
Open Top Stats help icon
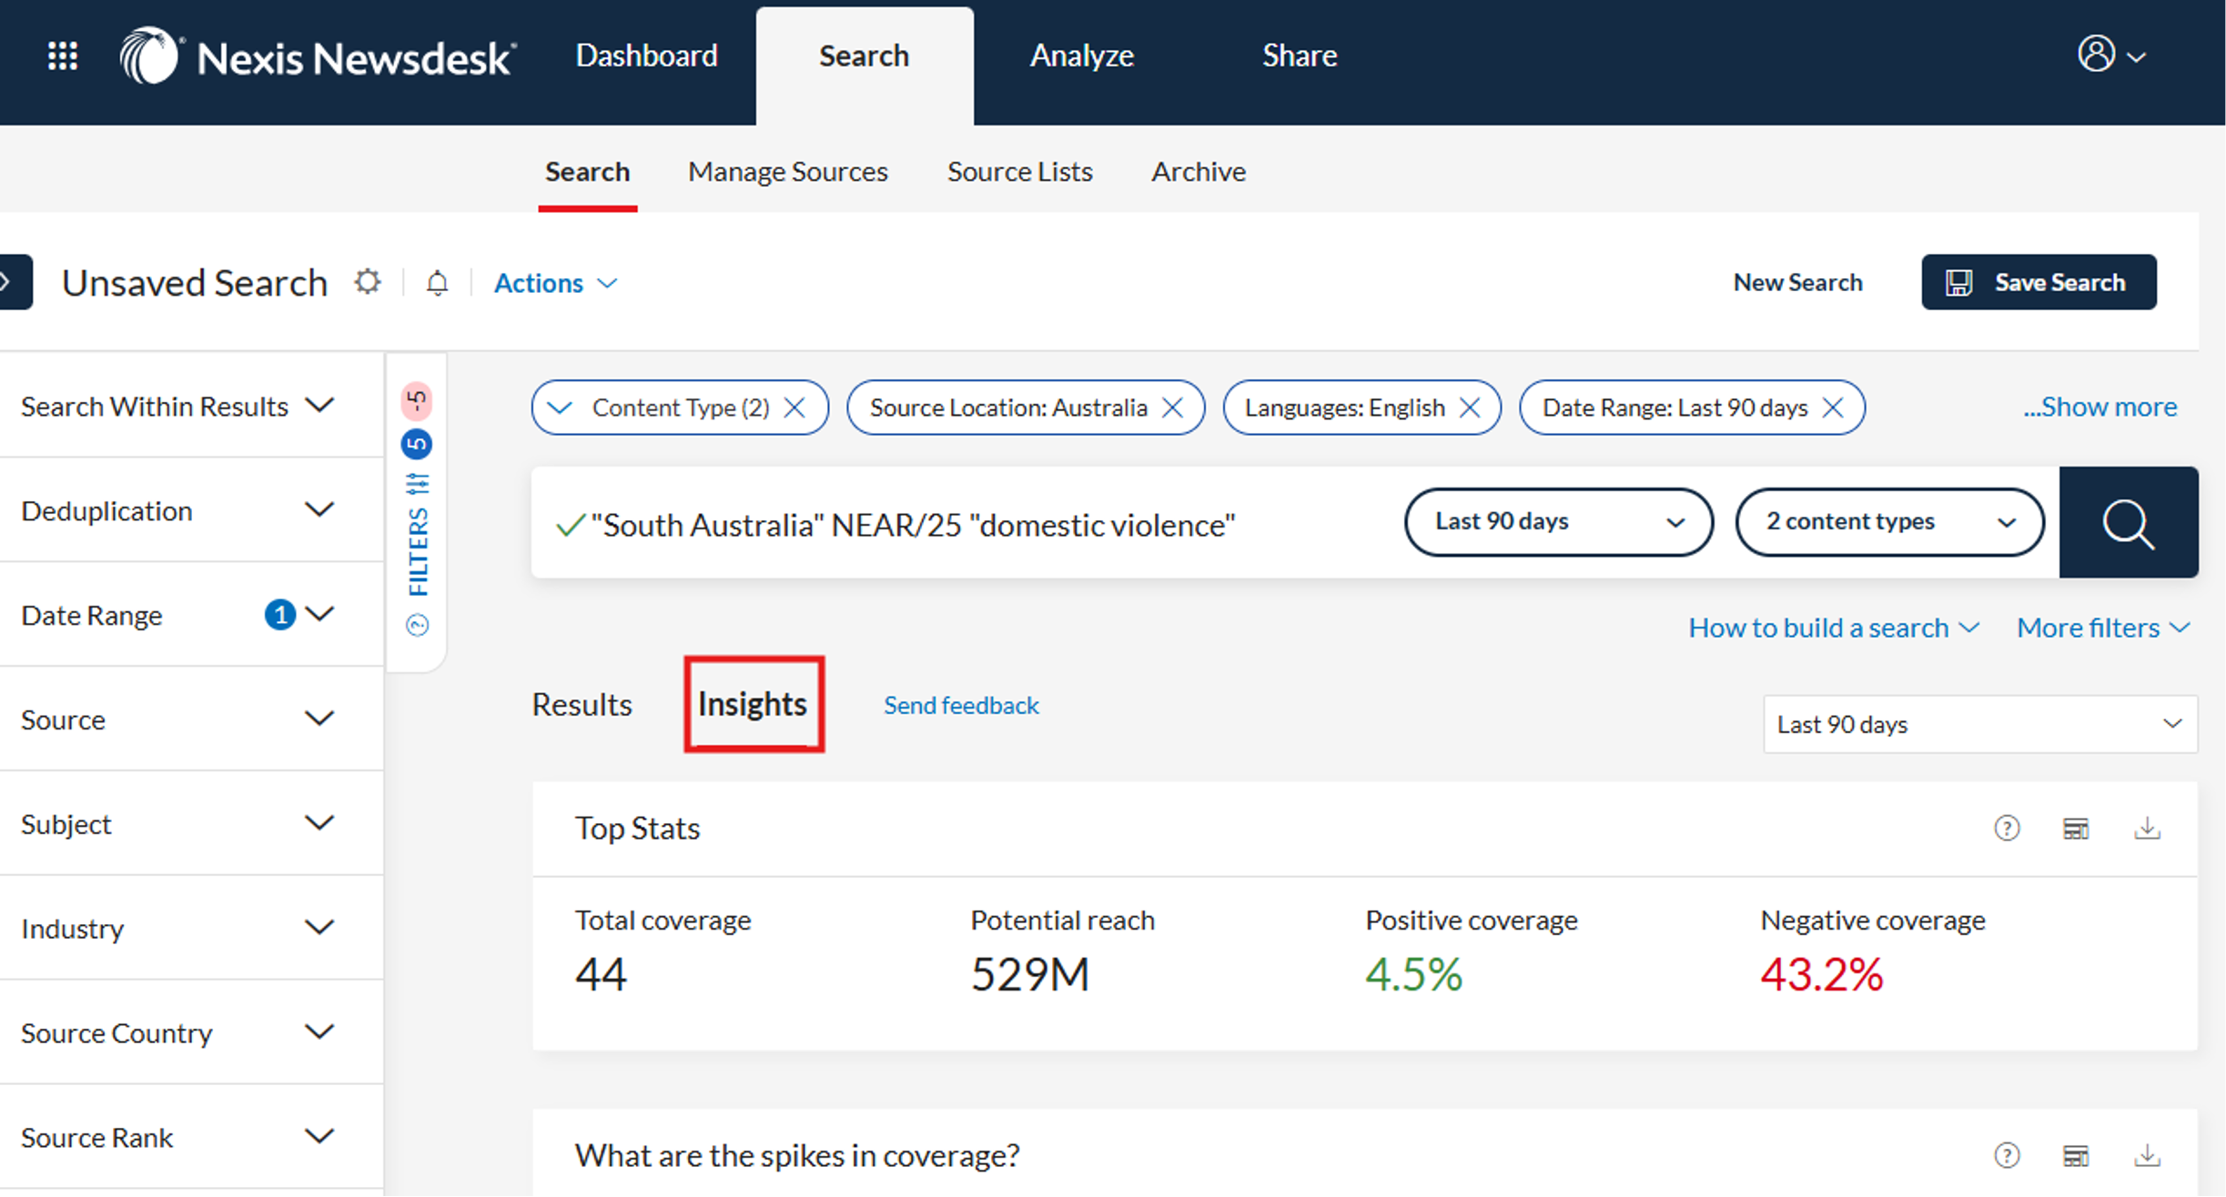[x=2007, y=828]
